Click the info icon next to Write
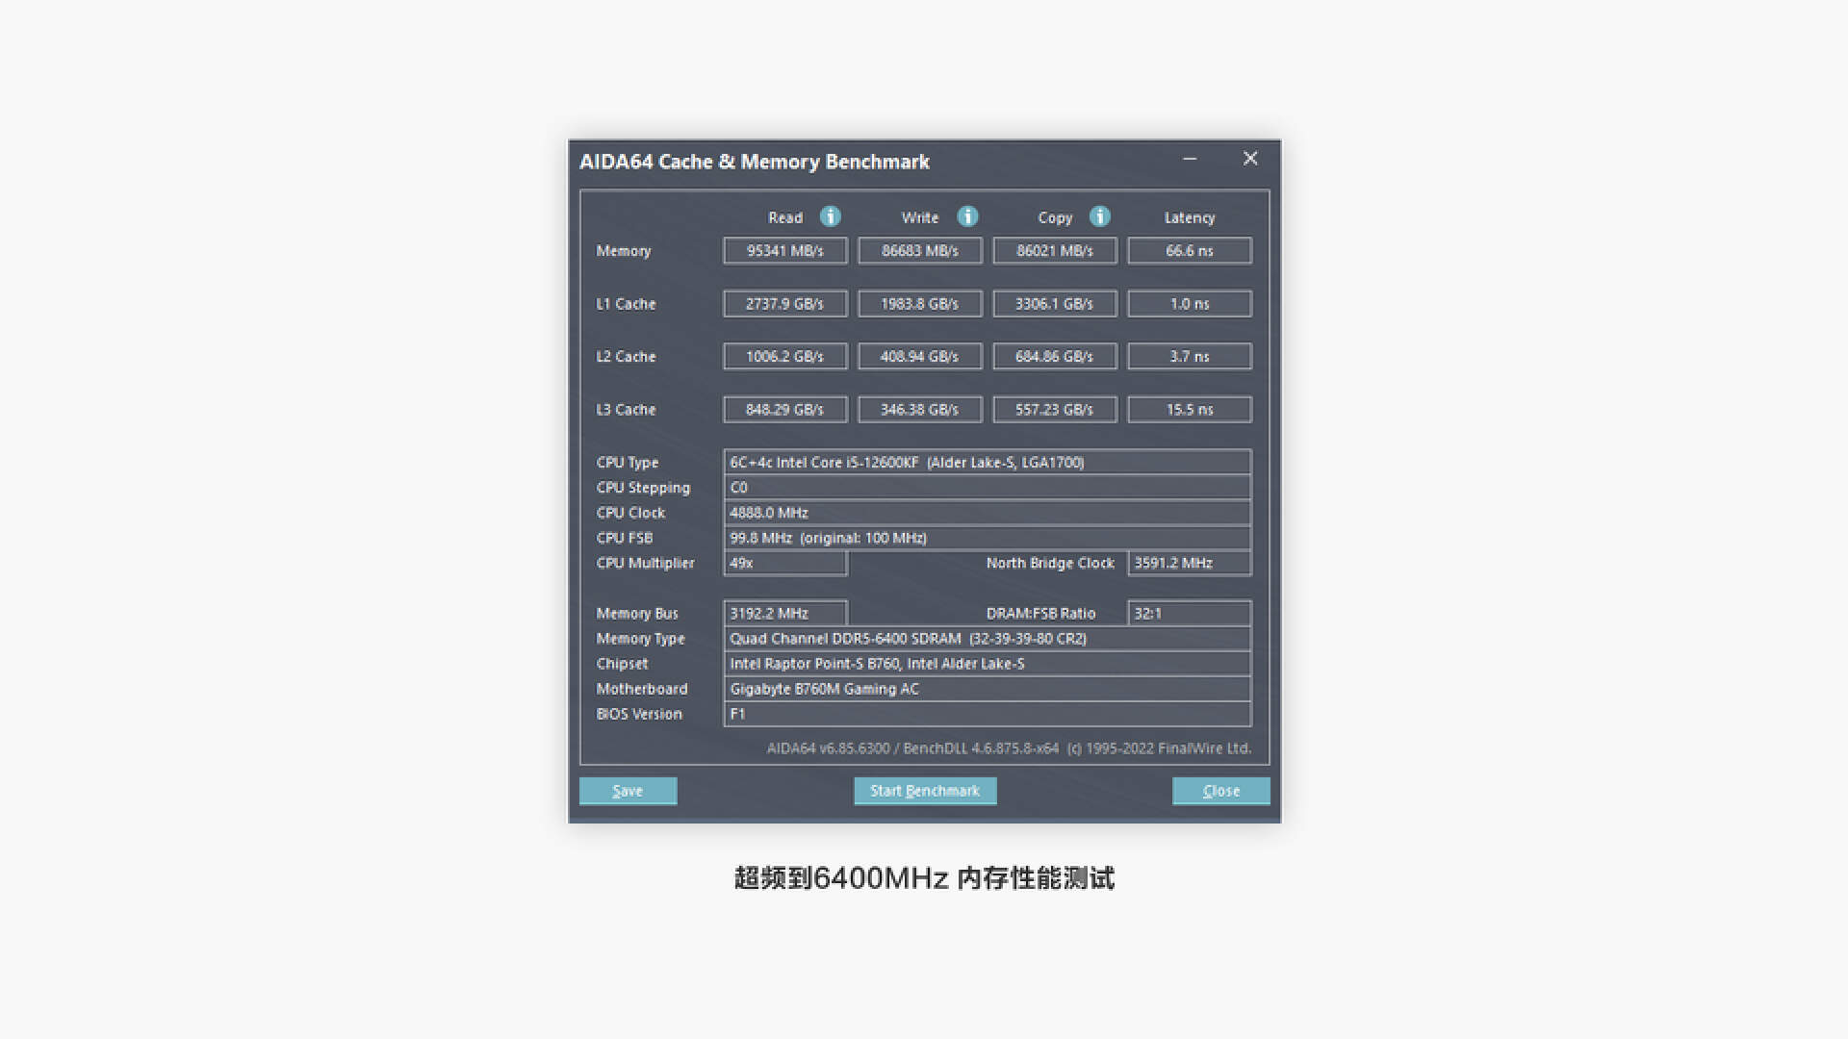Image resolution: width=1848 pixels, height=1039 pixels. tap(967, 216)
